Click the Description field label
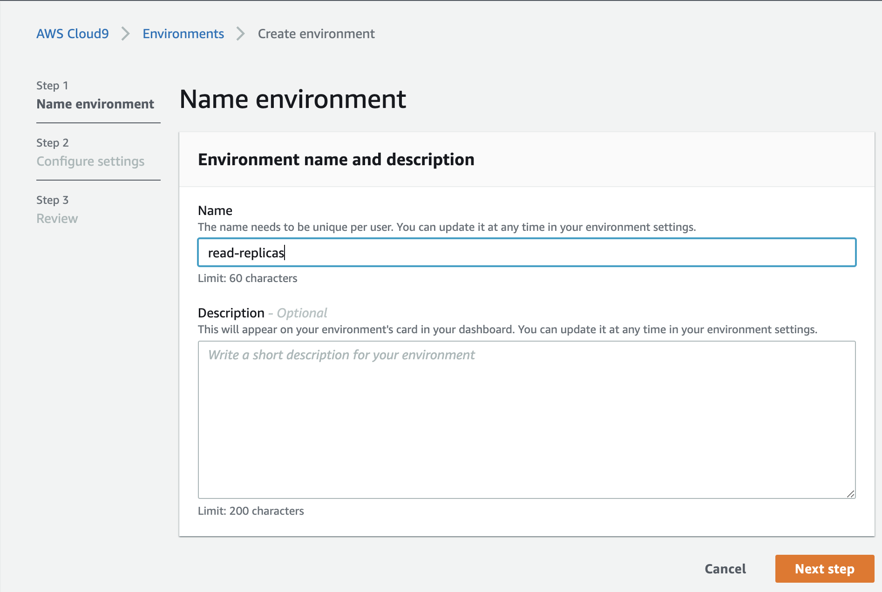This screenshot has width=882, height=592. click(x=231, y=313)
